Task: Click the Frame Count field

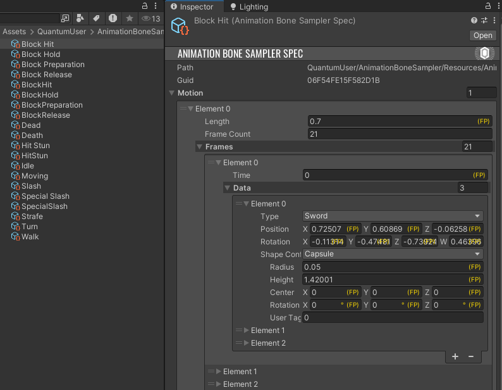Action: [400, 134]
